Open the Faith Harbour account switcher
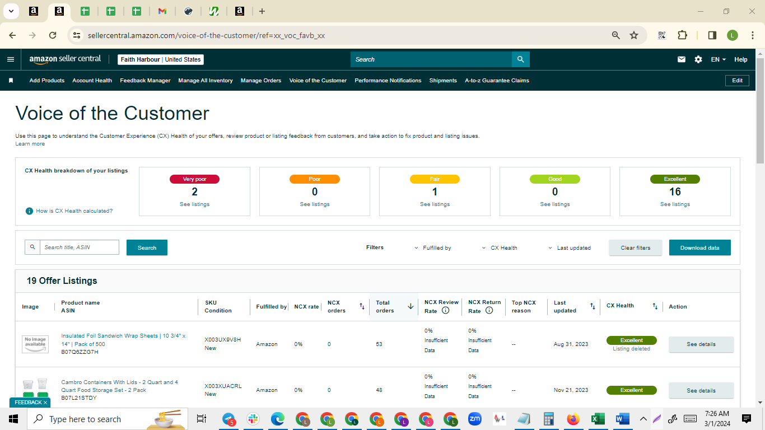This screenshot has width=765, height=430. pos(161,59)
